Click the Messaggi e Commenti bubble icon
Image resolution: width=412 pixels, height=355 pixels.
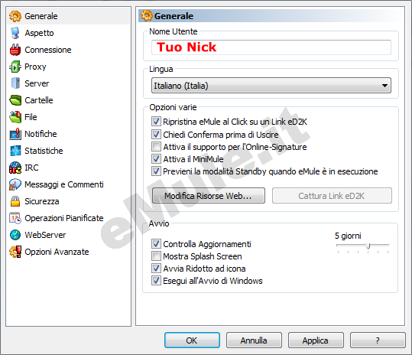pyautogui.click(x=15, y=184)
